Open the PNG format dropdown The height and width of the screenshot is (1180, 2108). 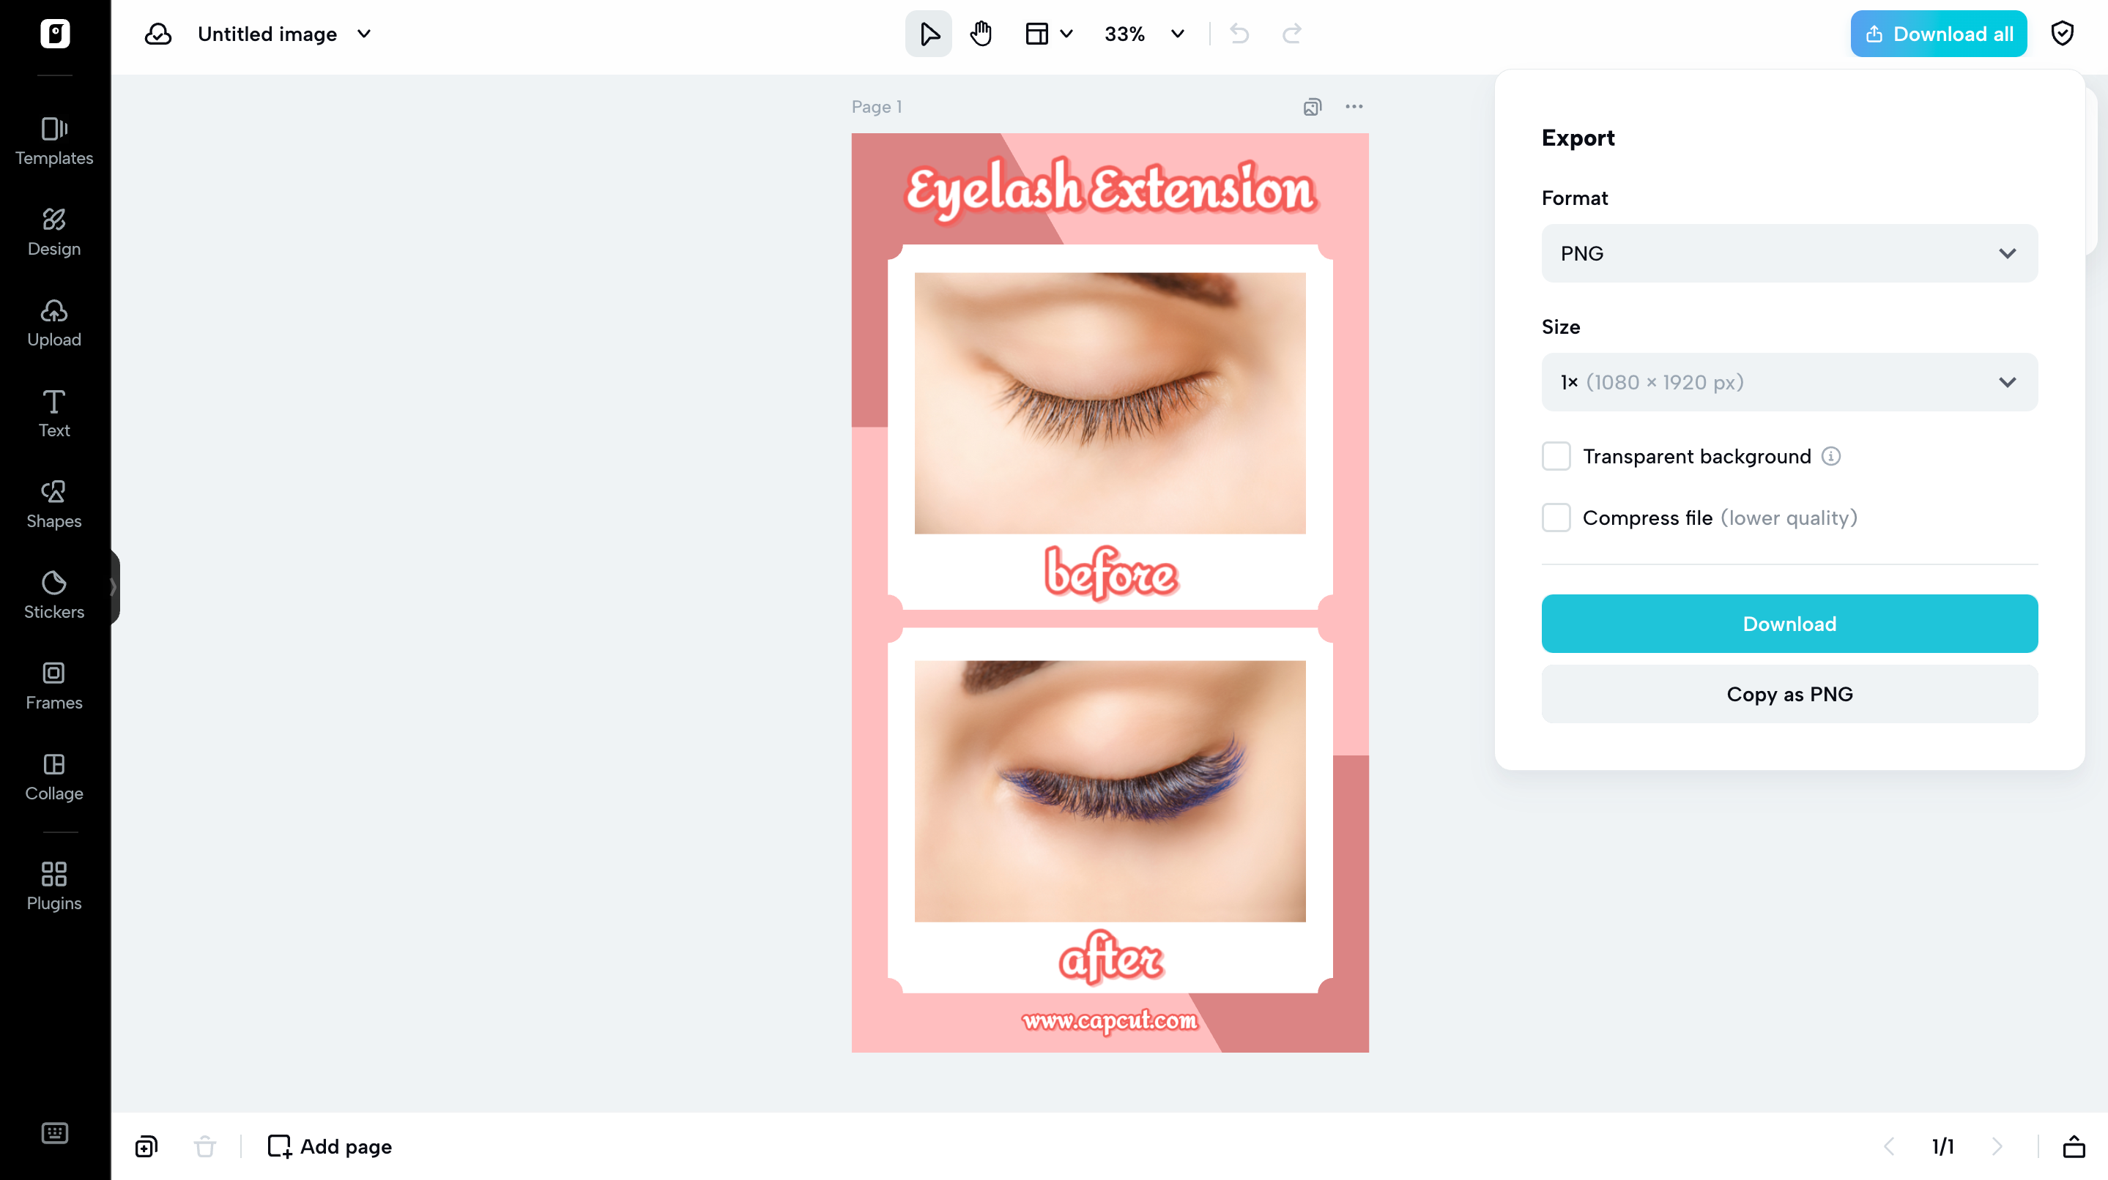[1789, 253]
